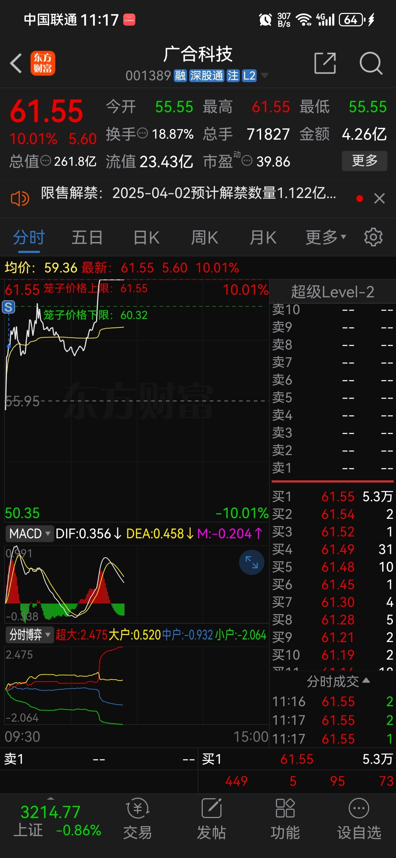396x858 pixels.
Task: Tap the 深股通 badge
Action: coord(206,76)
